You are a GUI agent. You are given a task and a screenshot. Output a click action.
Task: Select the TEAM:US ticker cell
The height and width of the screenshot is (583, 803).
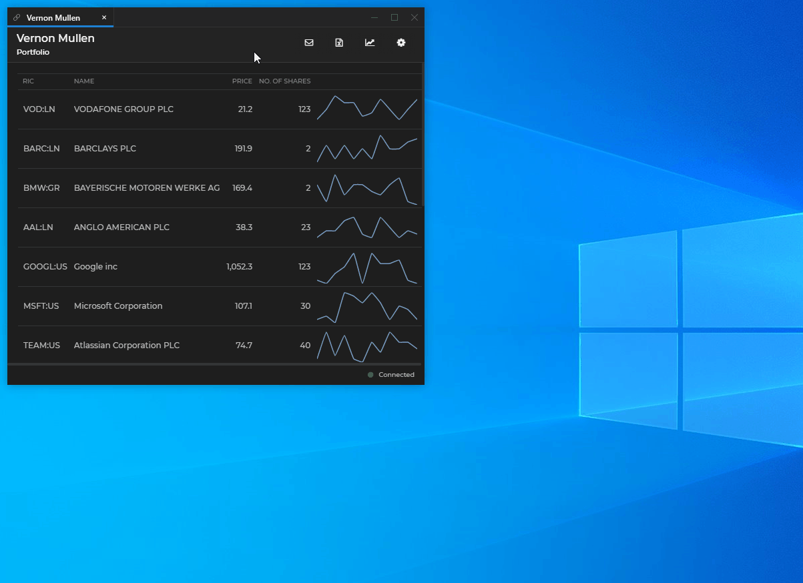pos(42,346)
